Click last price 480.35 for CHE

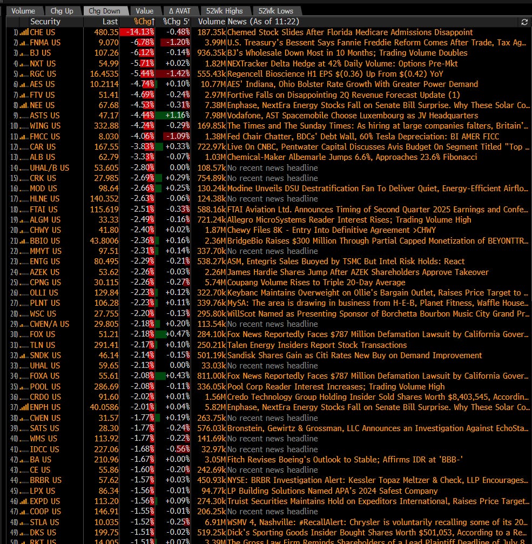[106, 32]
